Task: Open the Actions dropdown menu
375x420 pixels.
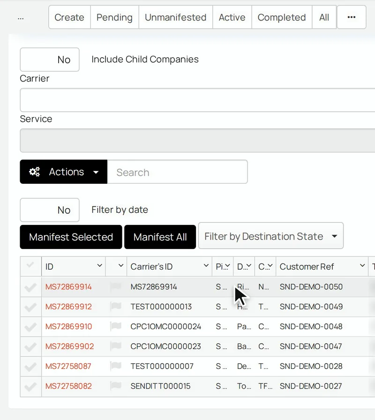Action: [x=63, y=172]
